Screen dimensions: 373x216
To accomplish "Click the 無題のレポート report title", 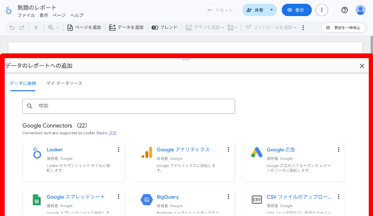I will point(37,8).
